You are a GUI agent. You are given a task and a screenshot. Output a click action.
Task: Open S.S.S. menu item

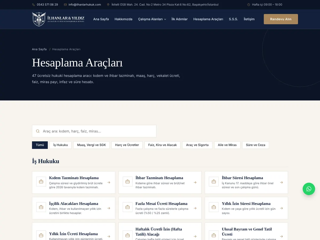coord(233,19)
